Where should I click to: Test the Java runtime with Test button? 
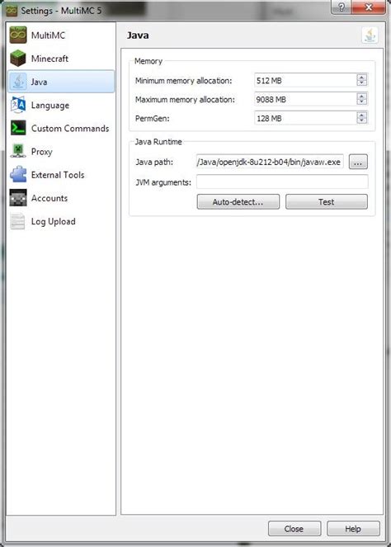click(327, 201)
